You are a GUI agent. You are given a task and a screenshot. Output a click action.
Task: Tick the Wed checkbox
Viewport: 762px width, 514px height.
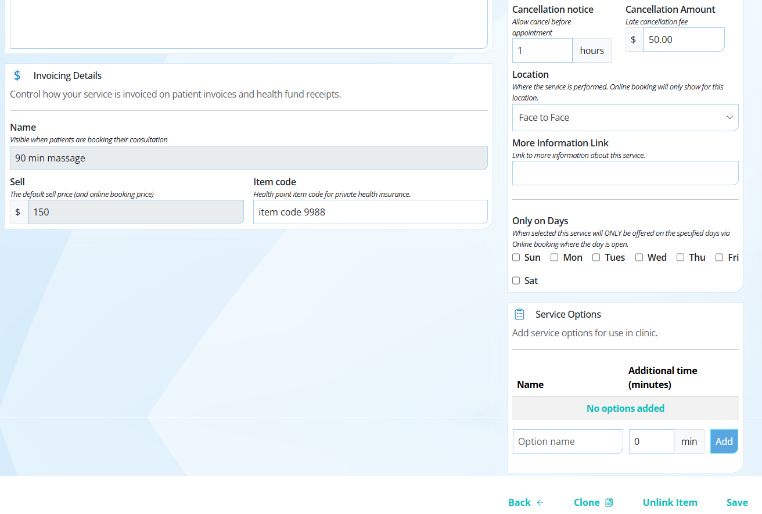tap(639, 257)
